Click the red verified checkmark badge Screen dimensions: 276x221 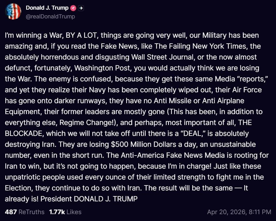click(x=73, y=8)
